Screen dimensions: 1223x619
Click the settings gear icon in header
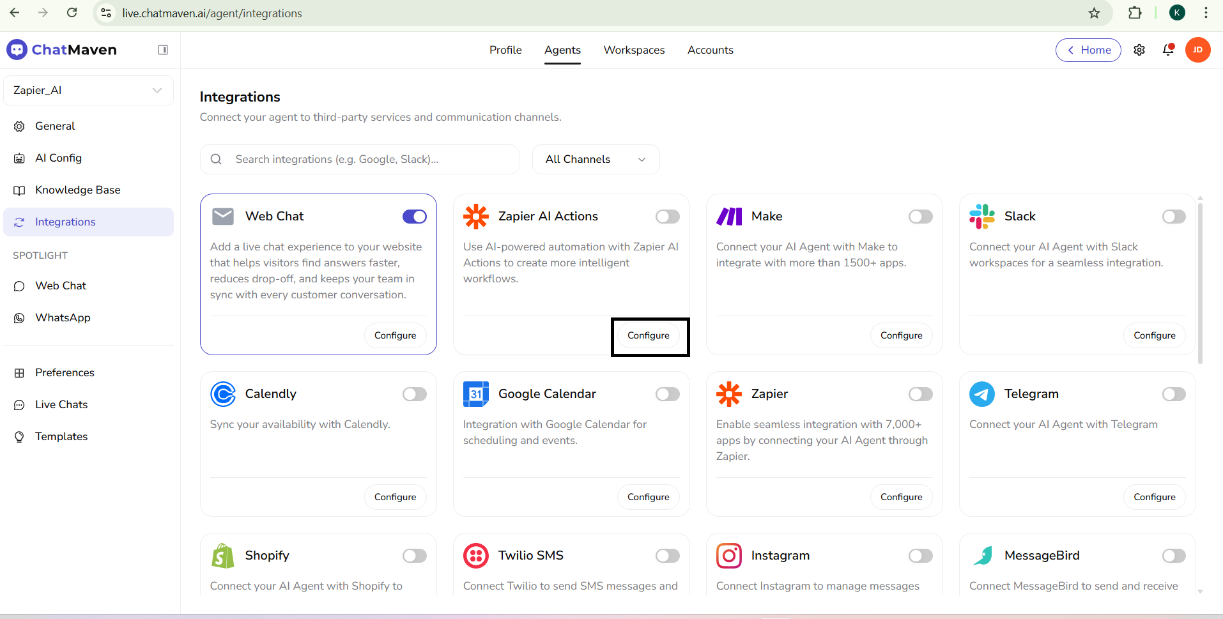coord(1139,50)
